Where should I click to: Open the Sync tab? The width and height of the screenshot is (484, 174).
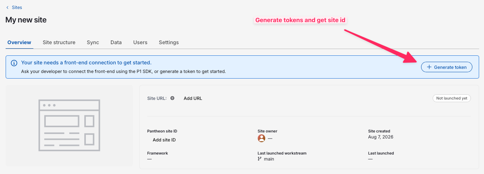[93, 42]
